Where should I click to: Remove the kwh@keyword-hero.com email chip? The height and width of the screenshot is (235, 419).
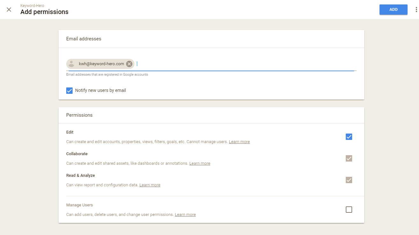coord(129,64)
